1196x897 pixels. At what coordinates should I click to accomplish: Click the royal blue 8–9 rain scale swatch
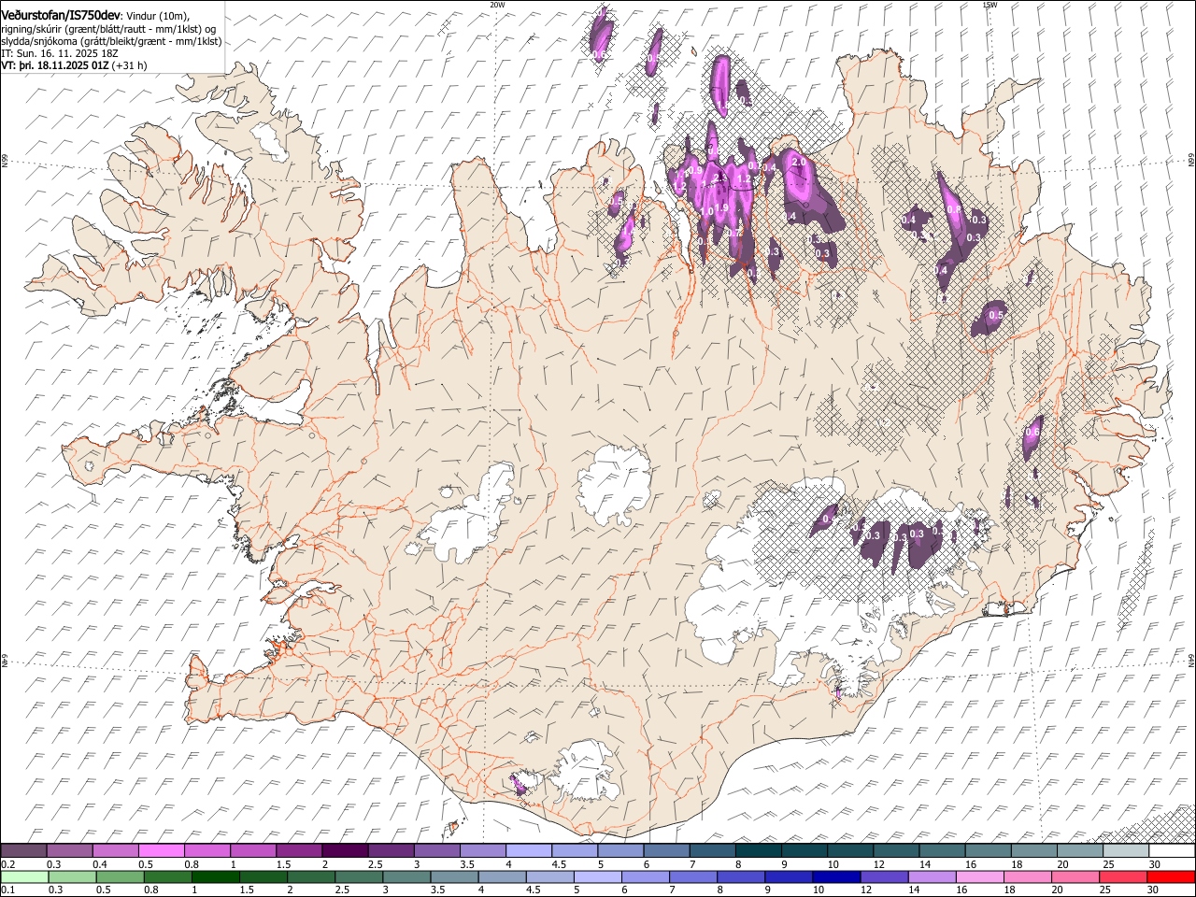pyautogui.click(x=741, y=876)
